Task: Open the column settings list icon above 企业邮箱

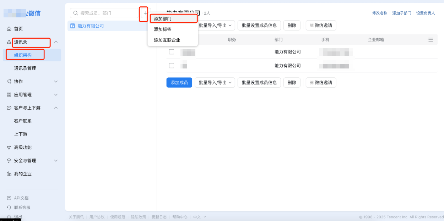Action: point(430,39)
